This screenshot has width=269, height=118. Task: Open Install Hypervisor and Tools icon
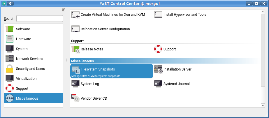pyautogui.click(x=158, y=15)
